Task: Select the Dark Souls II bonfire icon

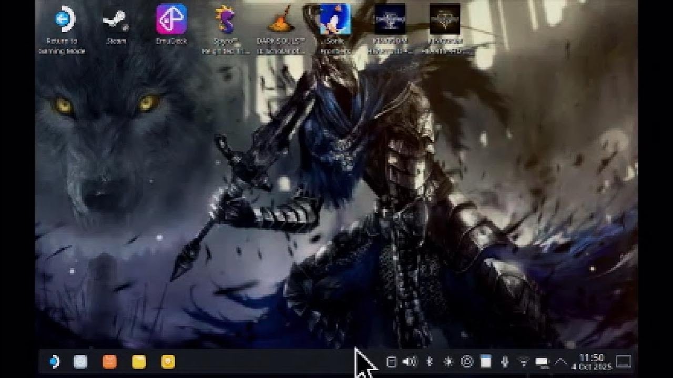Action: pyautogui.click(x=281, y=30)
